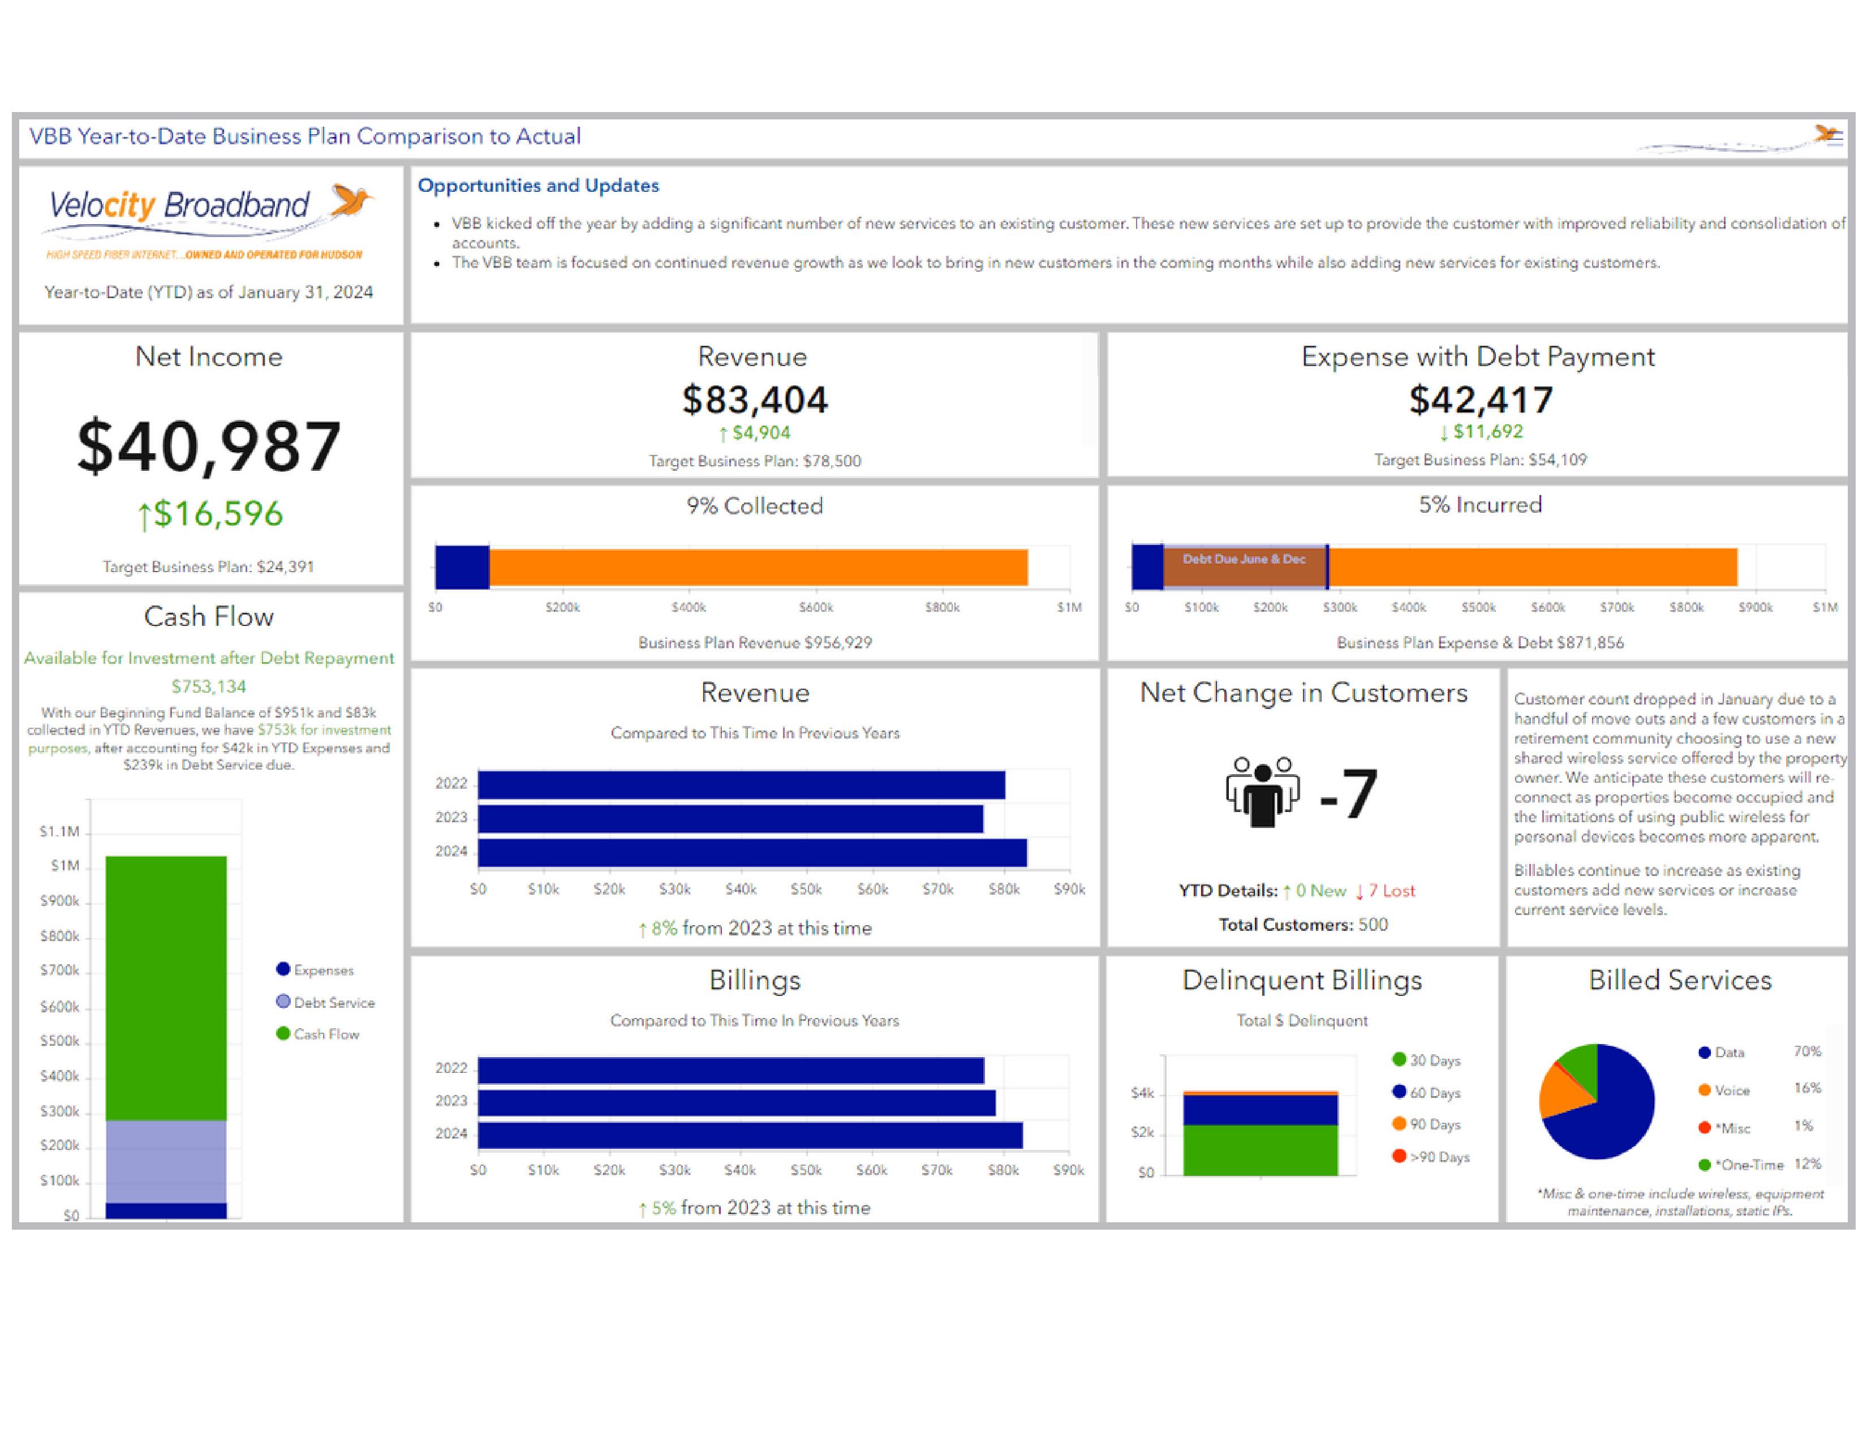Toggle Voice legend entry in Billed Services
This screenshot has height=1443, width=1867.
[x=1723, y=1090]
